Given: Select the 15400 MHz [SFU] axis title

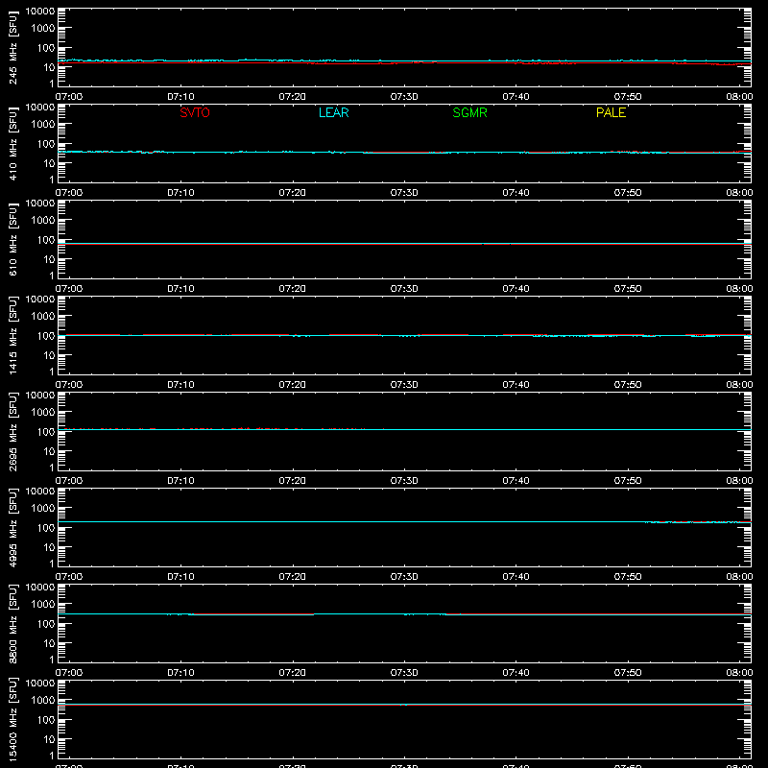Looking at the screenshot, I should (x=13, y=719).
